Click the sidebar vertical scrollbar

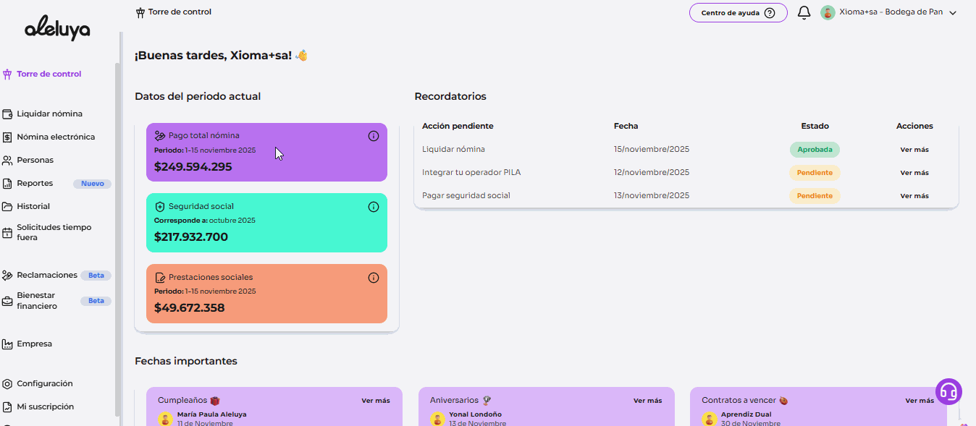(118, 217)
